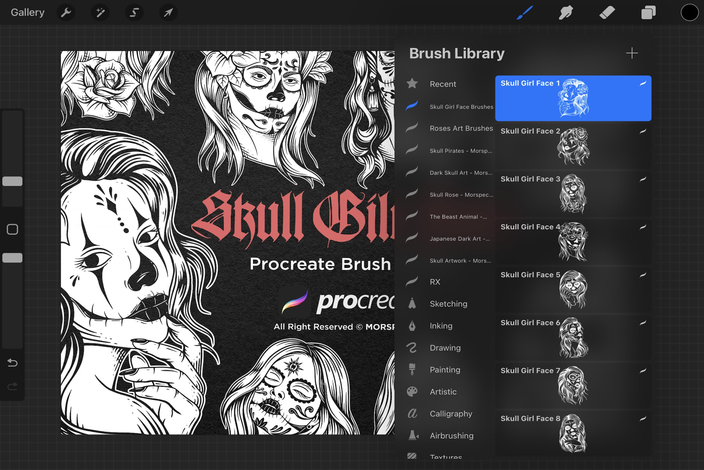Image resolution: width=704 pixels, height=470 pixels.
Task: Select the Paint brush tool
Action: click(525, 13)
